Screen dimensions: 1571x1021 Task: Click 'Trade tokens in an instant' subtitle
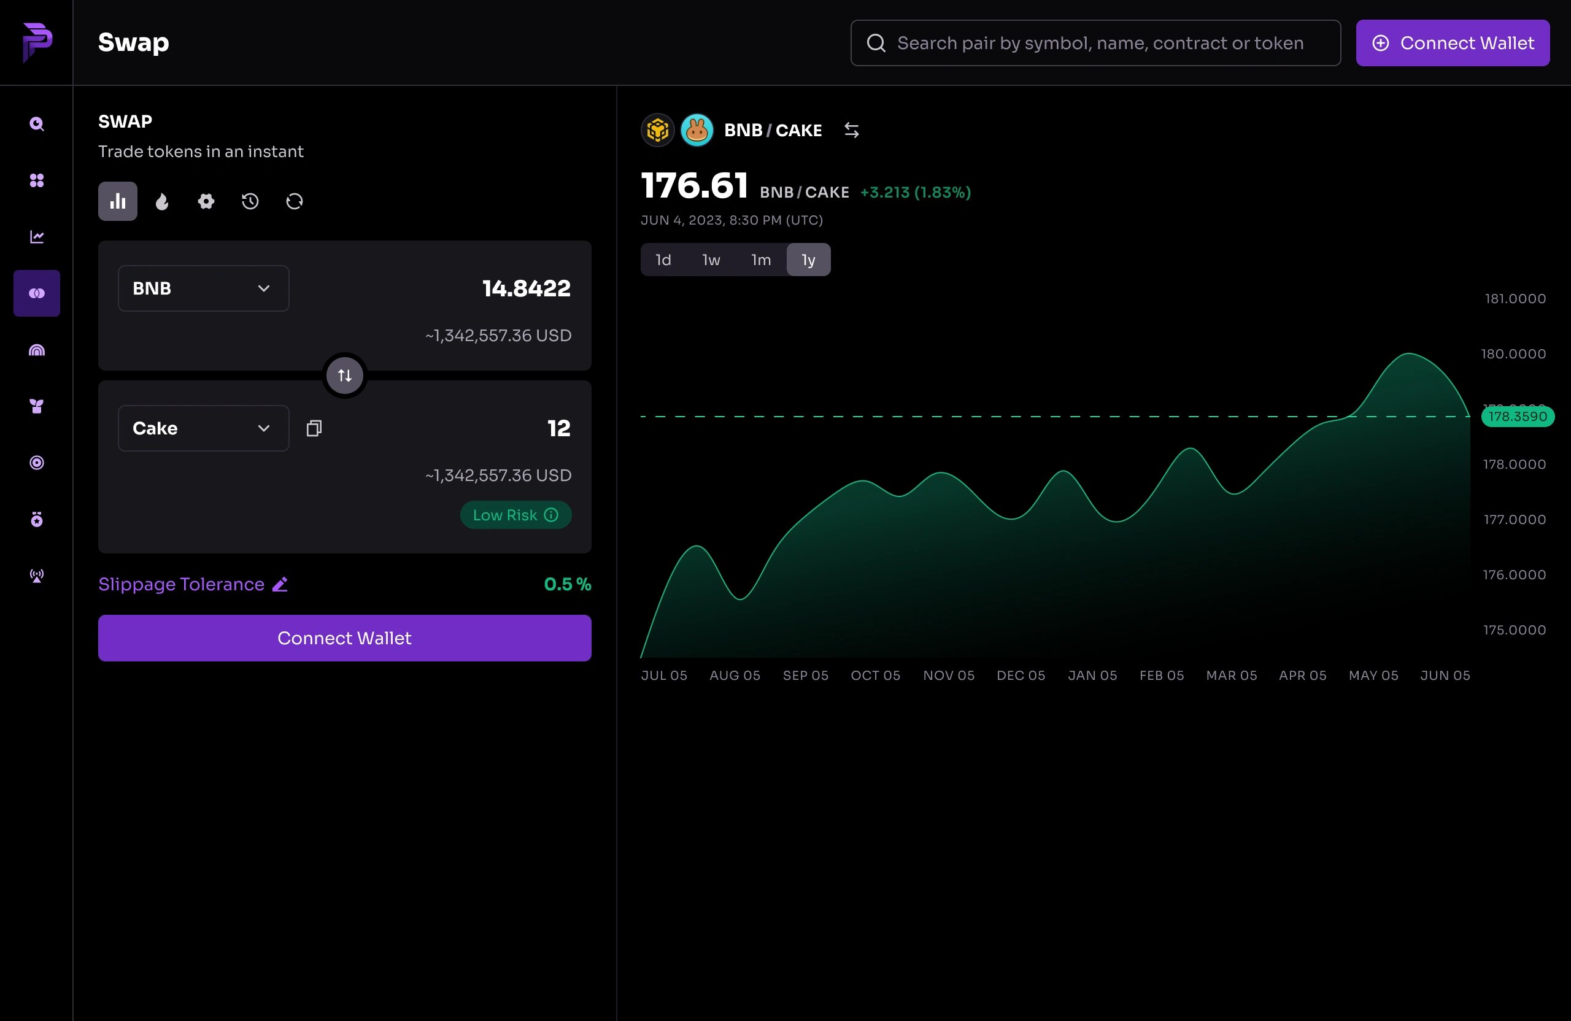coord(201,152)
